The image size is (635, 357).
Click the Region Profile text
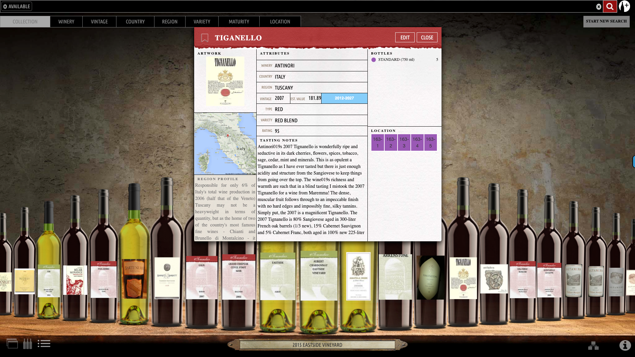pyautogui.click(x=225, y=212)
